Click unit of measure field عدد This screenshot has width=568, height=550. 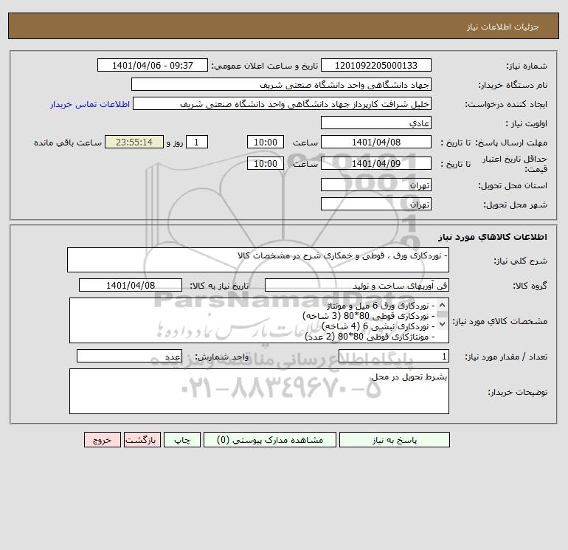pyautogui.click(x=129, y=357)
